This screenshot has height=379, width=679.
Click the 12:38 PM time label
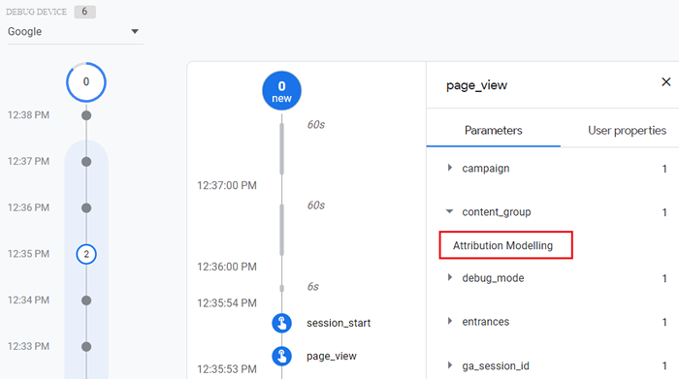point(28,115)
